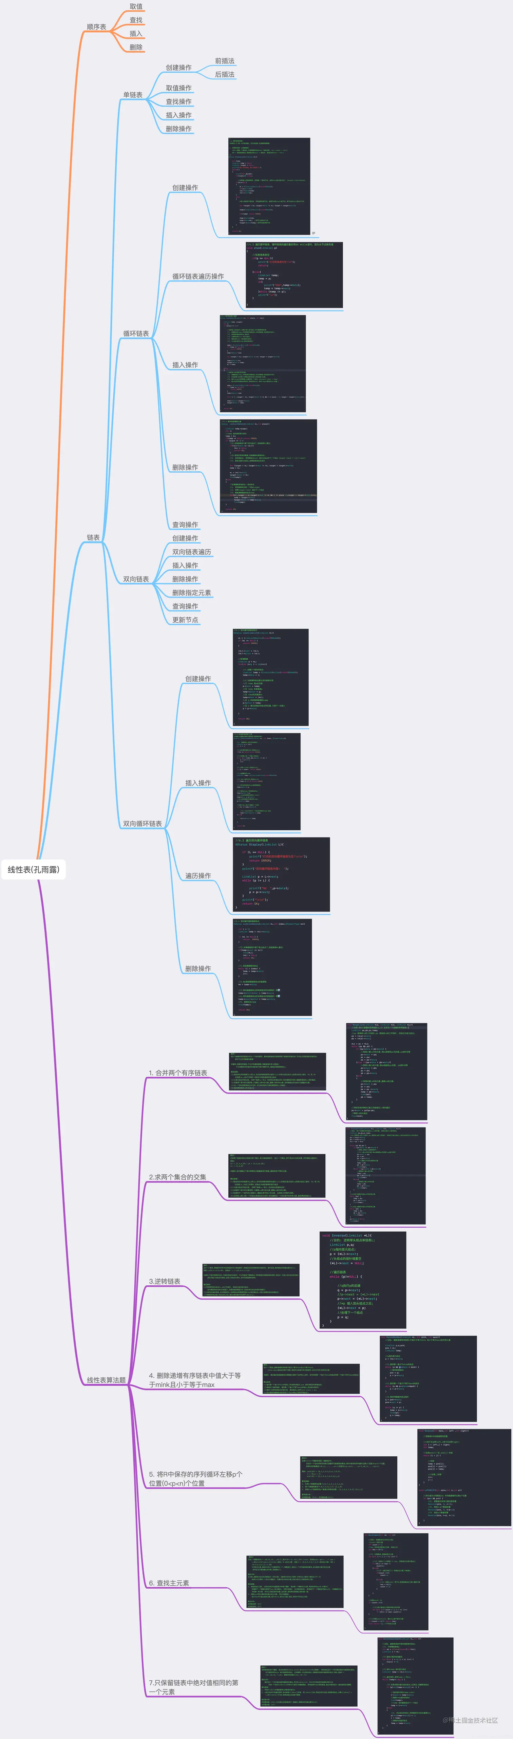Click the 顺序表 branch node

click(96, 27)
